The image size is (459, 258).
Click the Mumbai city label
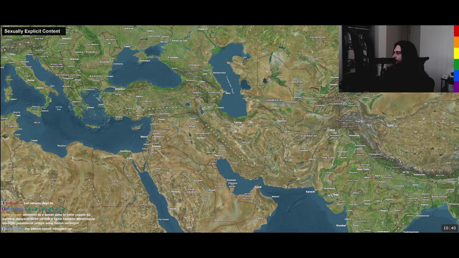(x=341, y=225)
